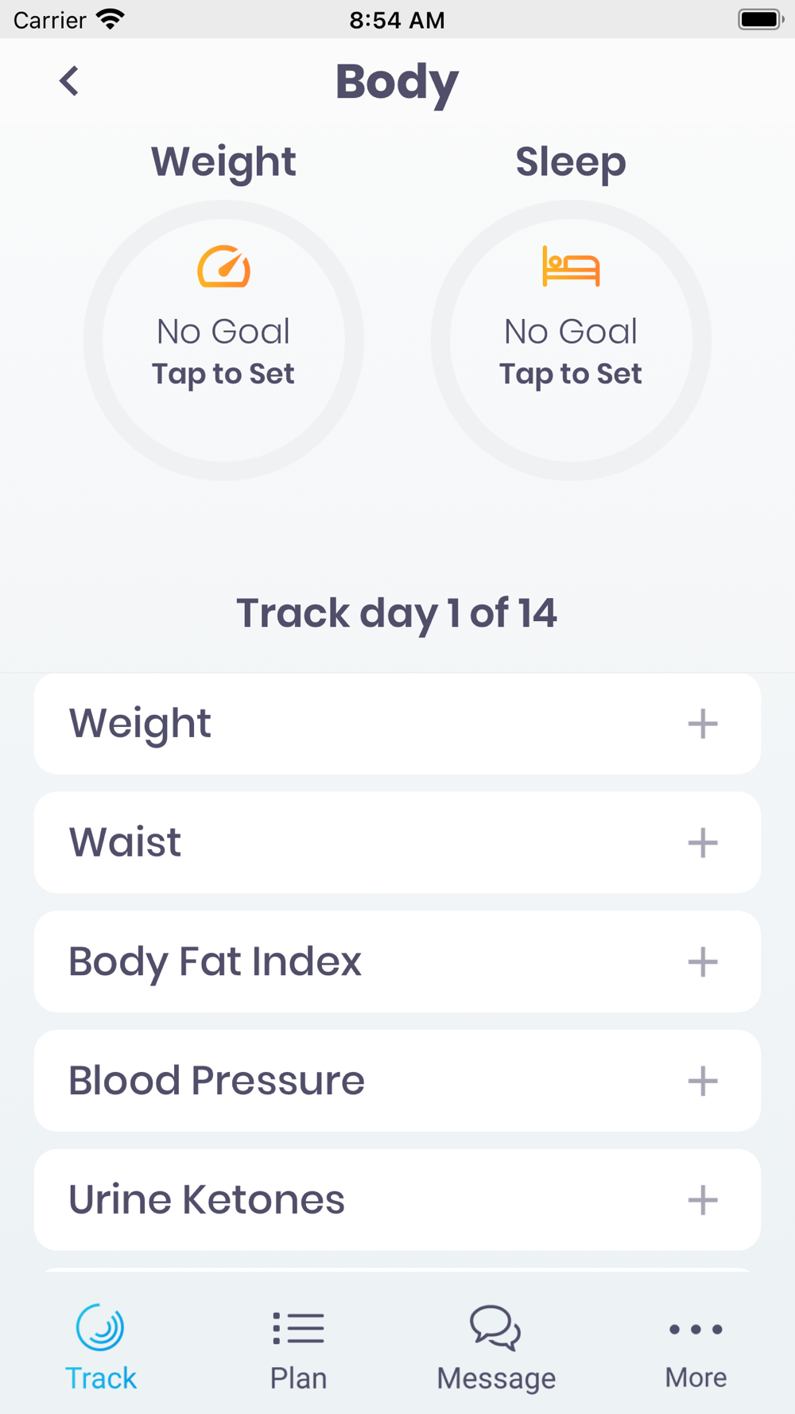Open the Urine Ketones row

[397, 1199]
